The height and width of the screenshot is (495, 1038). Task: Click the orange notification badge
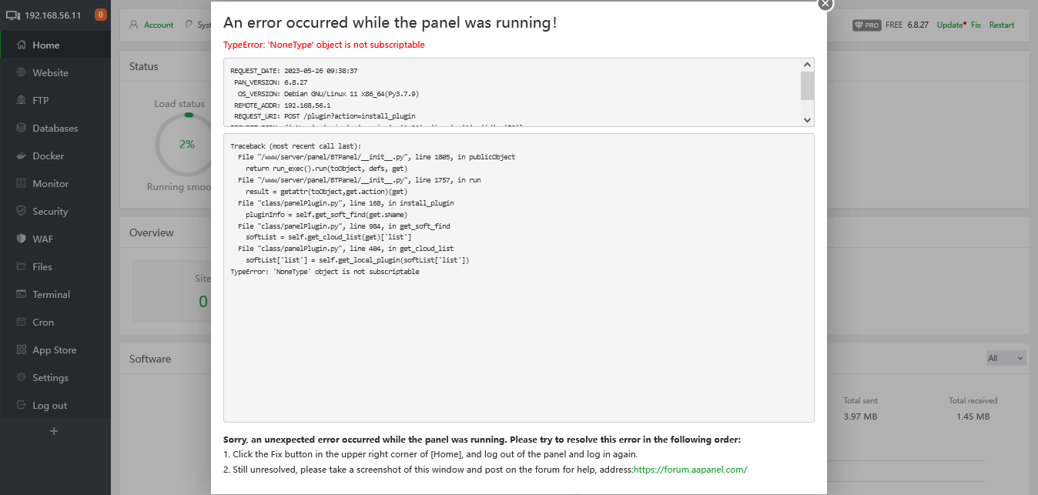(x=101, y=15)
